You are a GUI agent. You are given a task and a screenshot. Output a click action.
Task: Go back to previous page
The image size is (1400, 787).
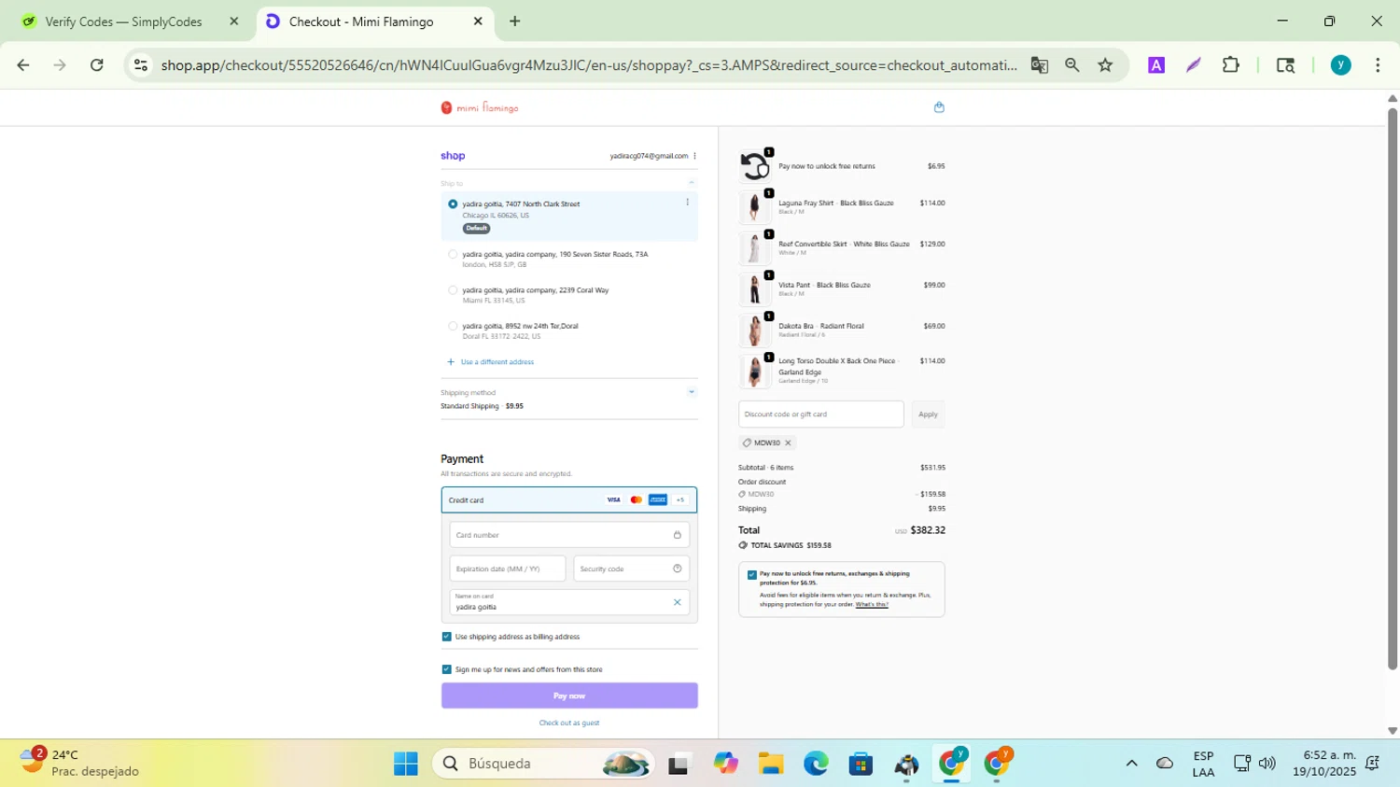point(23,65)
